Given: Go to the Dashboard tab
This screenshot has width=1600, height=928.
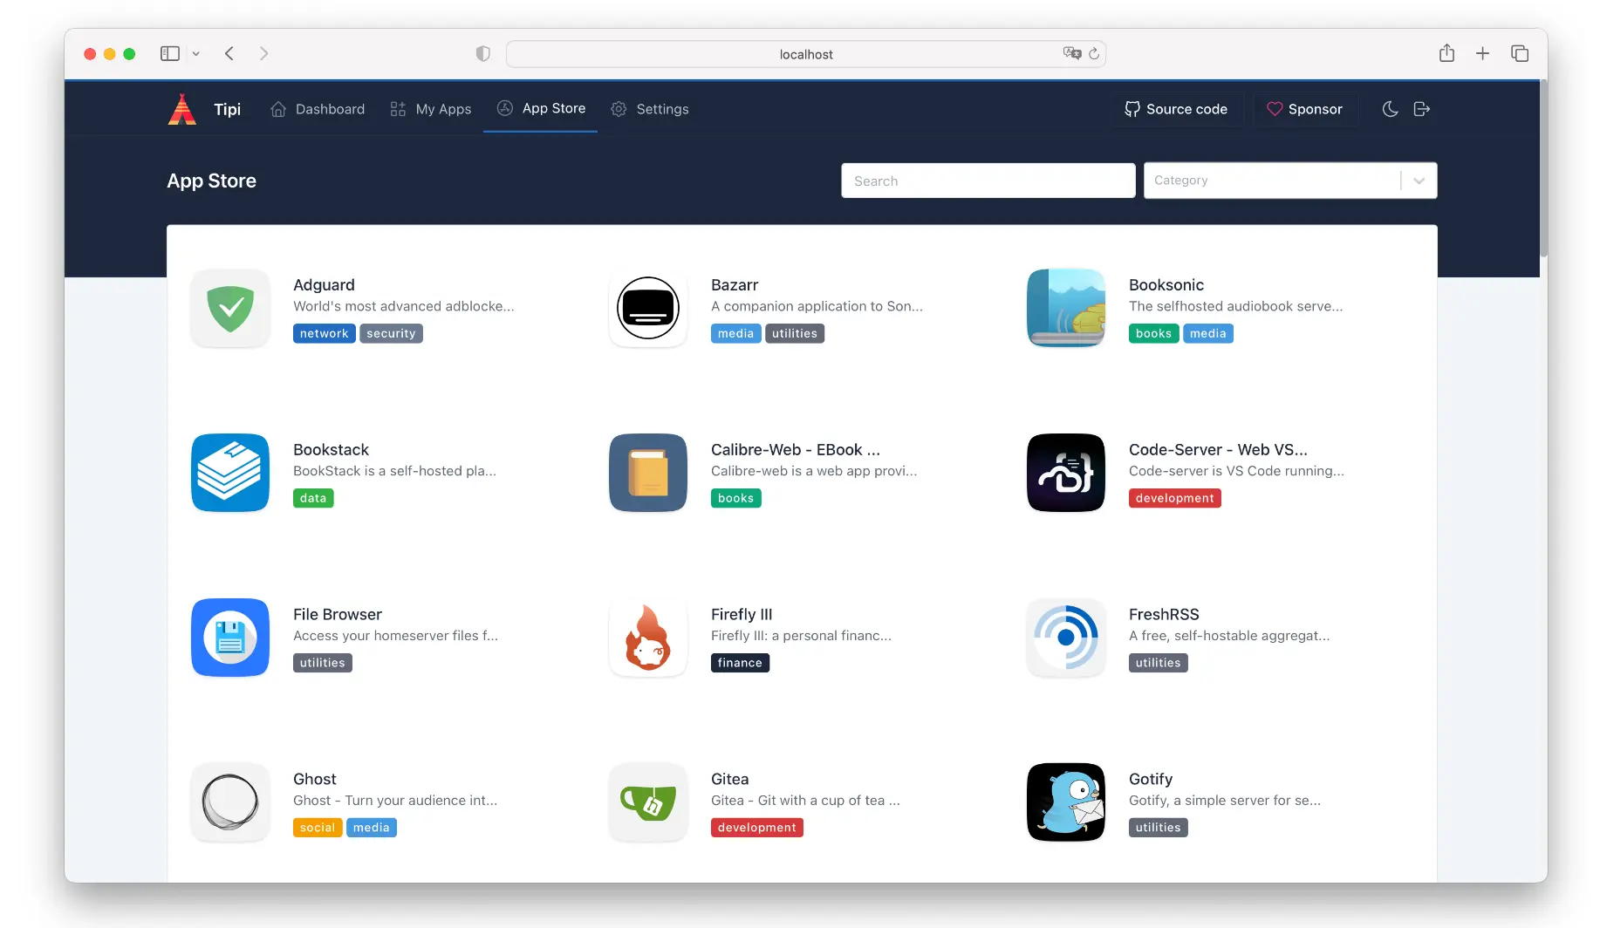Looking at the screenshot, I should coord(318,109).
